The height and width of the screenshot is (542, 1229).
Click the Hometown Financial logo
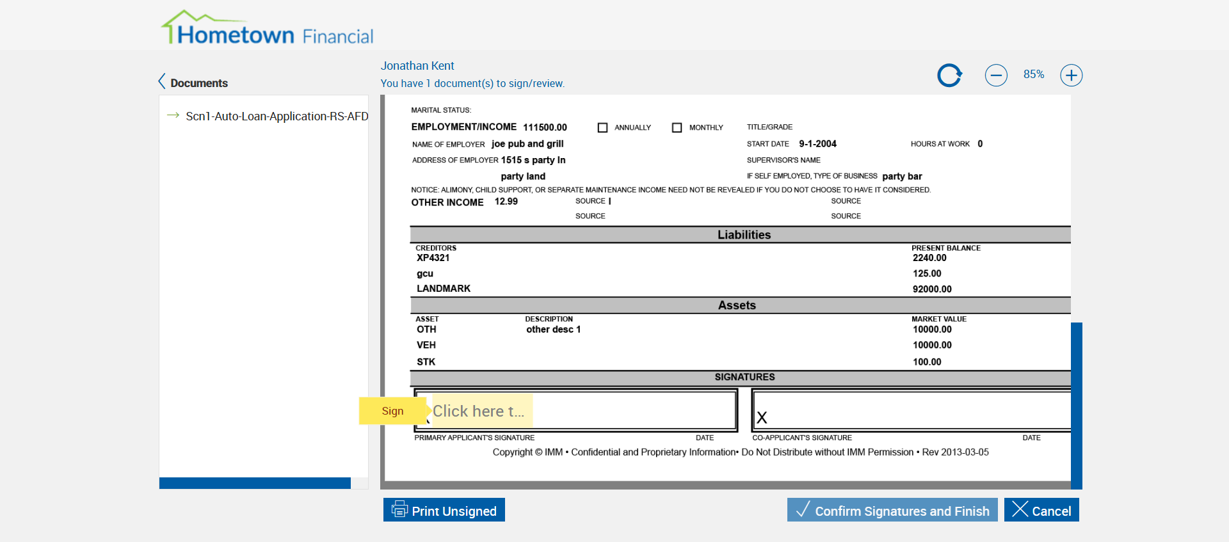(x=268, y=29)
